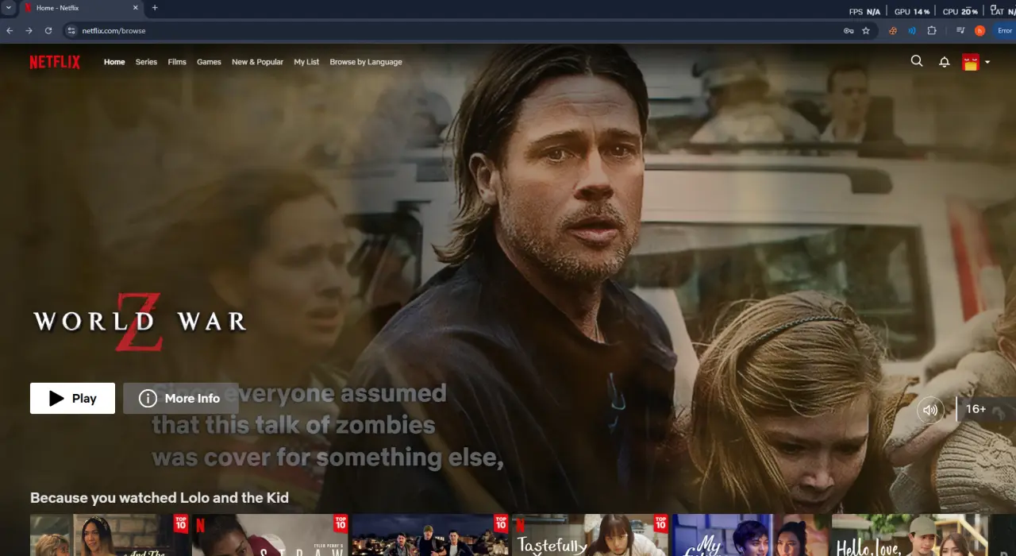Open My List
Viewport: 1016px width, 556px height.
pos(306,62)
